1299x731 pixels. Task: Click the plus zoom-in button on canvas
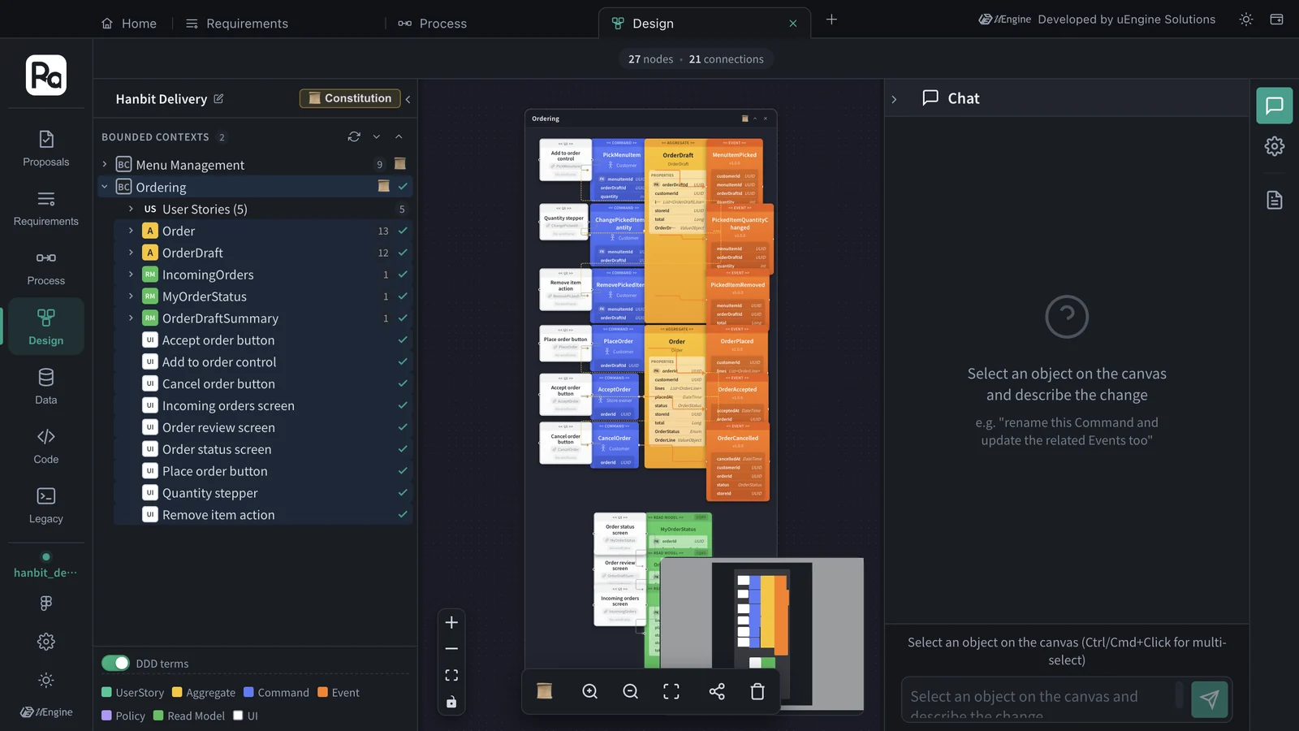(452, 622)
